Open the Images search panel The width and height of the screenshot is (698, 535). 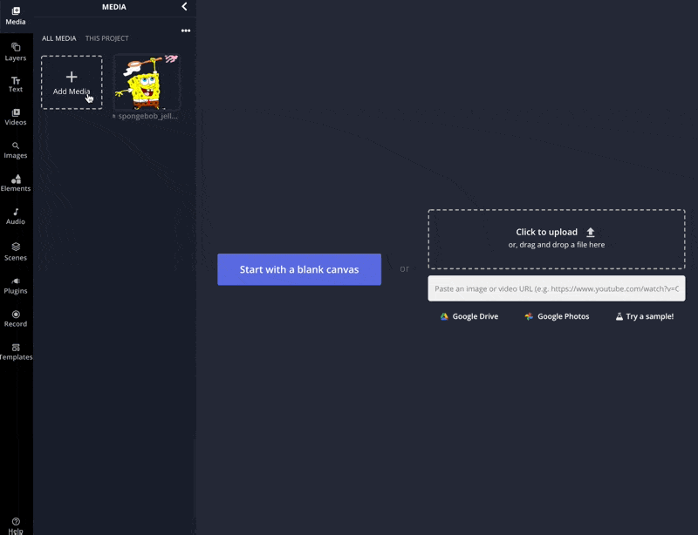[x=16, y=150]
